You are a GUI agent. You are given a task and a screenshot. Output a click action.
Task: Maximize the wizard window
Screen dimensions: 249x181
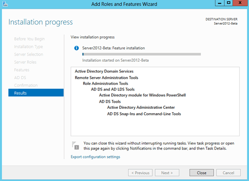pyautogui.click(x=229, y=3)
